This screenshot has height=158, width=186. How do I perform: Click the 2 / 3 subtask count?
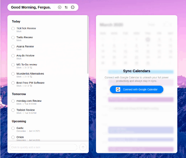26,77
